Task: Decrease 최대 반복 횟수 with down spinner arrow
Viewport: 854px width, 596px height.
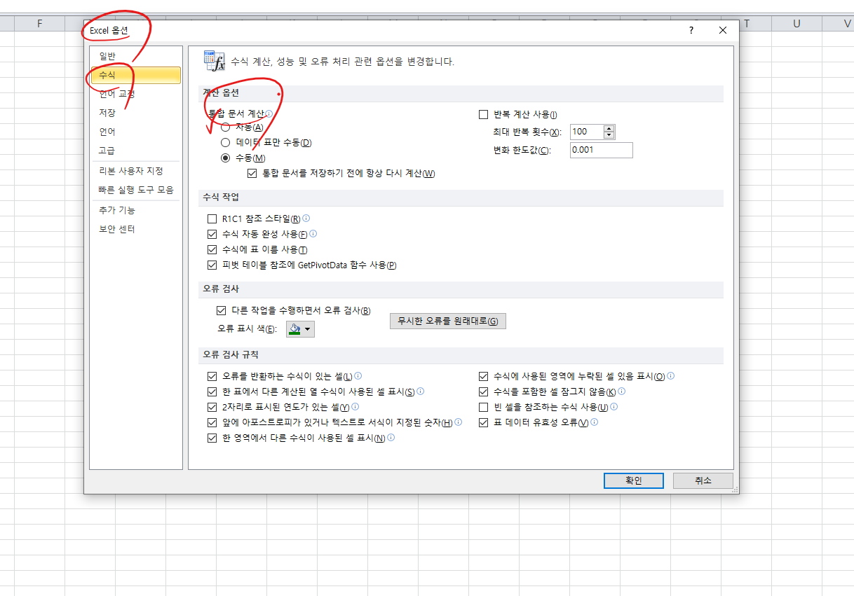Action: coord(609,135)
